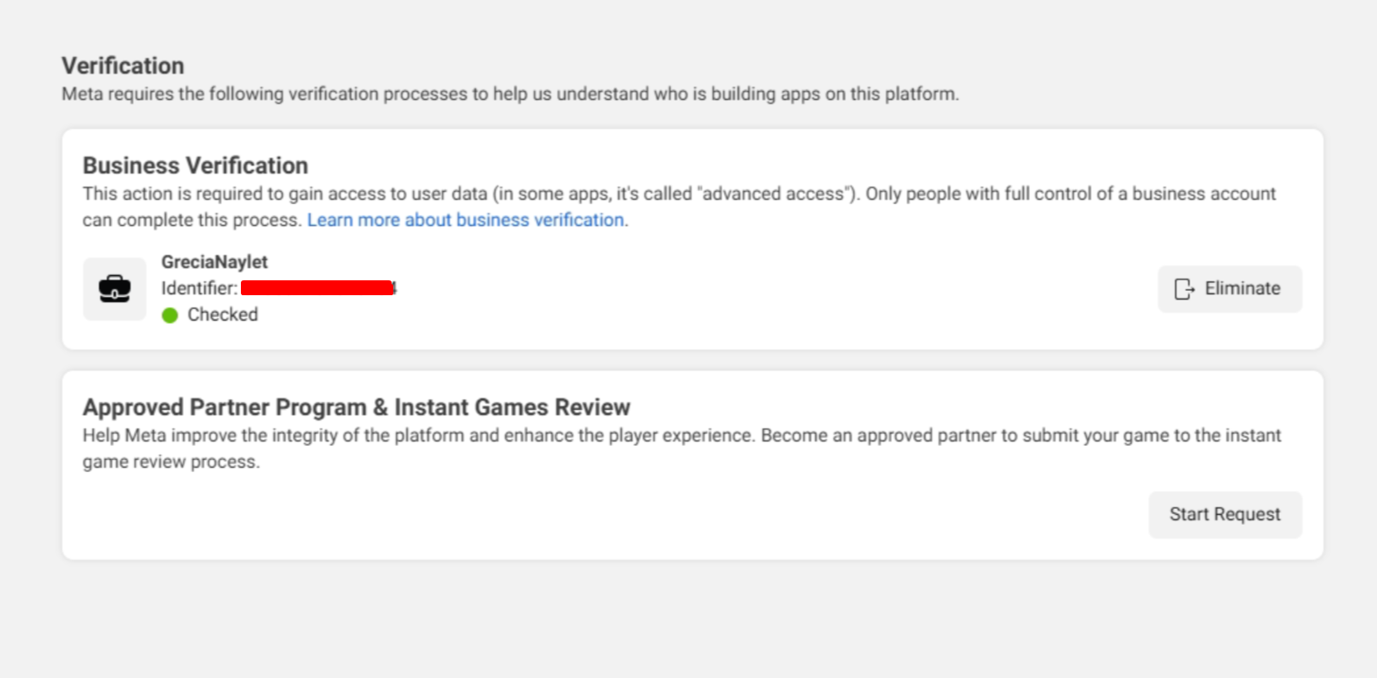Click the Checked status text

point(222,314)
